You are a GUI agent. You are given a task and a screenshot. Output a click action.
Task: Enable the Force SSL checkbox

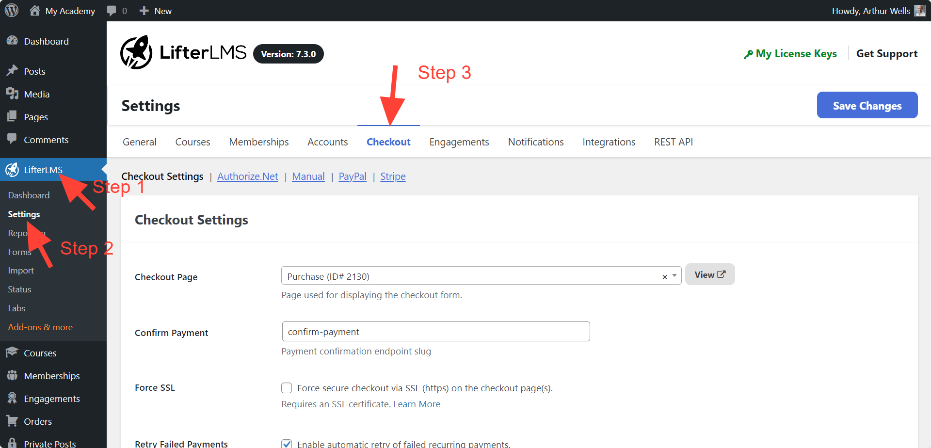click(x=287, y=388)
